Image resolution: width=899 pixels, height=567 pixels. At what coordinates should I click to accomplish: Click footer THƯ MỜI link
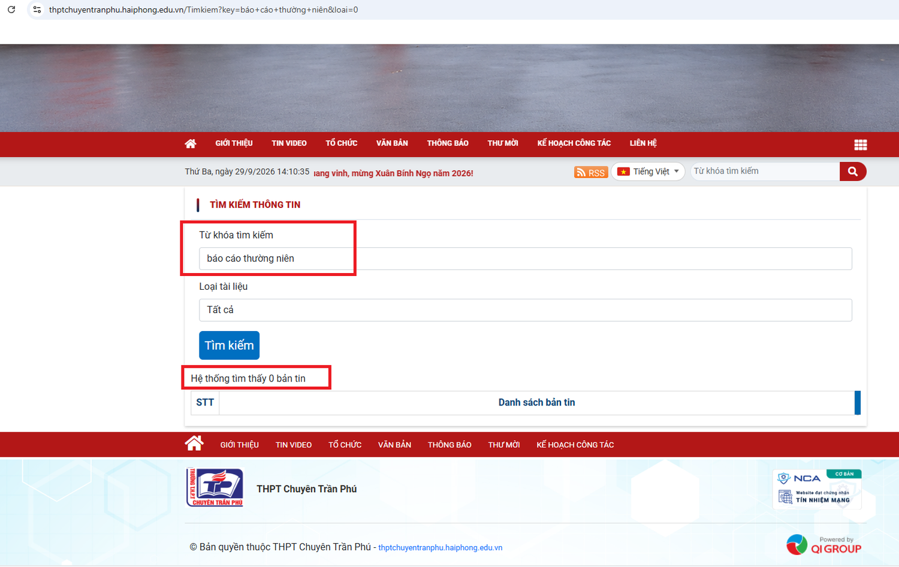point(504,445)
